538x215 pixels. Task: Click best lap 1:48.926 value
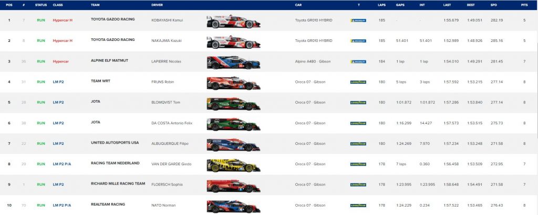click(474, 41)
